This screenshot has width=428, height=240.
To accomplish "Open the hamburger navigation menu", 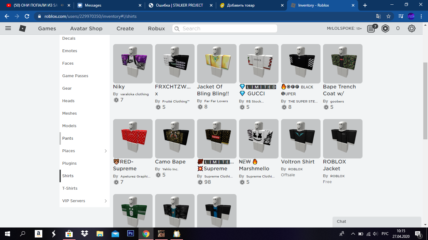I will click(8, 28).
